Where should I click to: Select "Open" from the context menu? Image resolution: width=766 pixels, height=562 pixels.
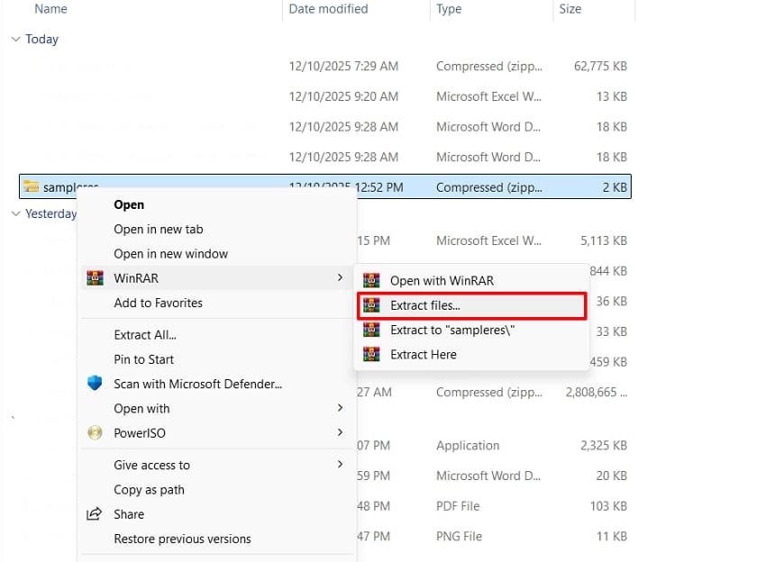click(129, 204)
